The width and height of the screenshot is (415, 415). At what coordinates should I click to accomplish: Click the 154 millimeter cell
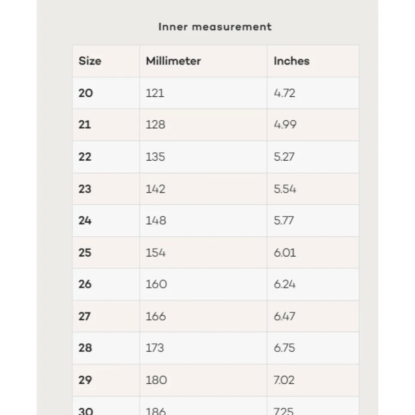click(156, 253)
